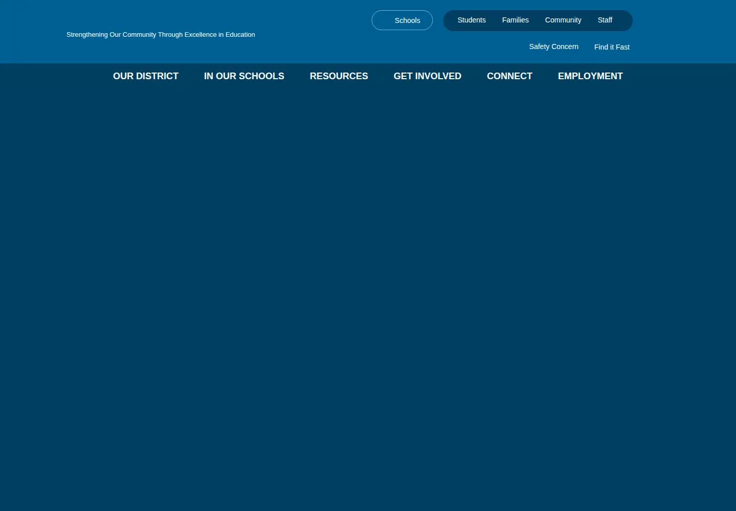Open the Staff link
736x511 pixels.
605,20
